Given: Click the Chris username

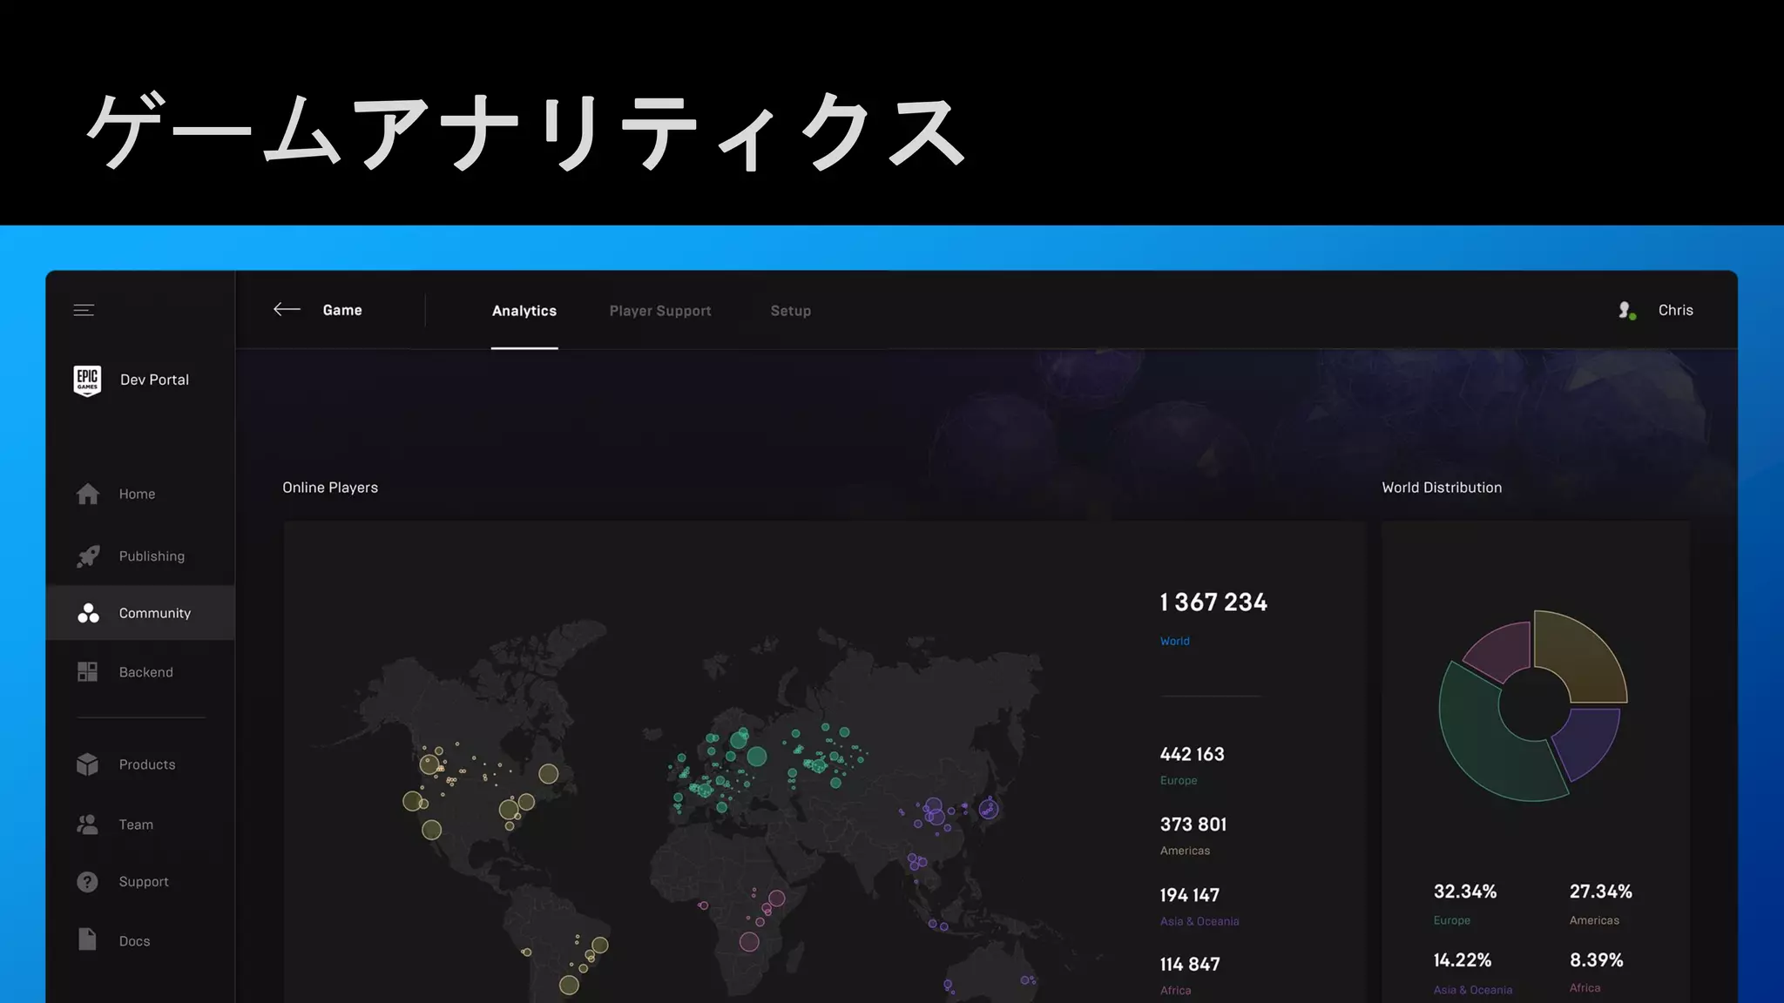Looking at the screenshot, I should point(1675,311).
